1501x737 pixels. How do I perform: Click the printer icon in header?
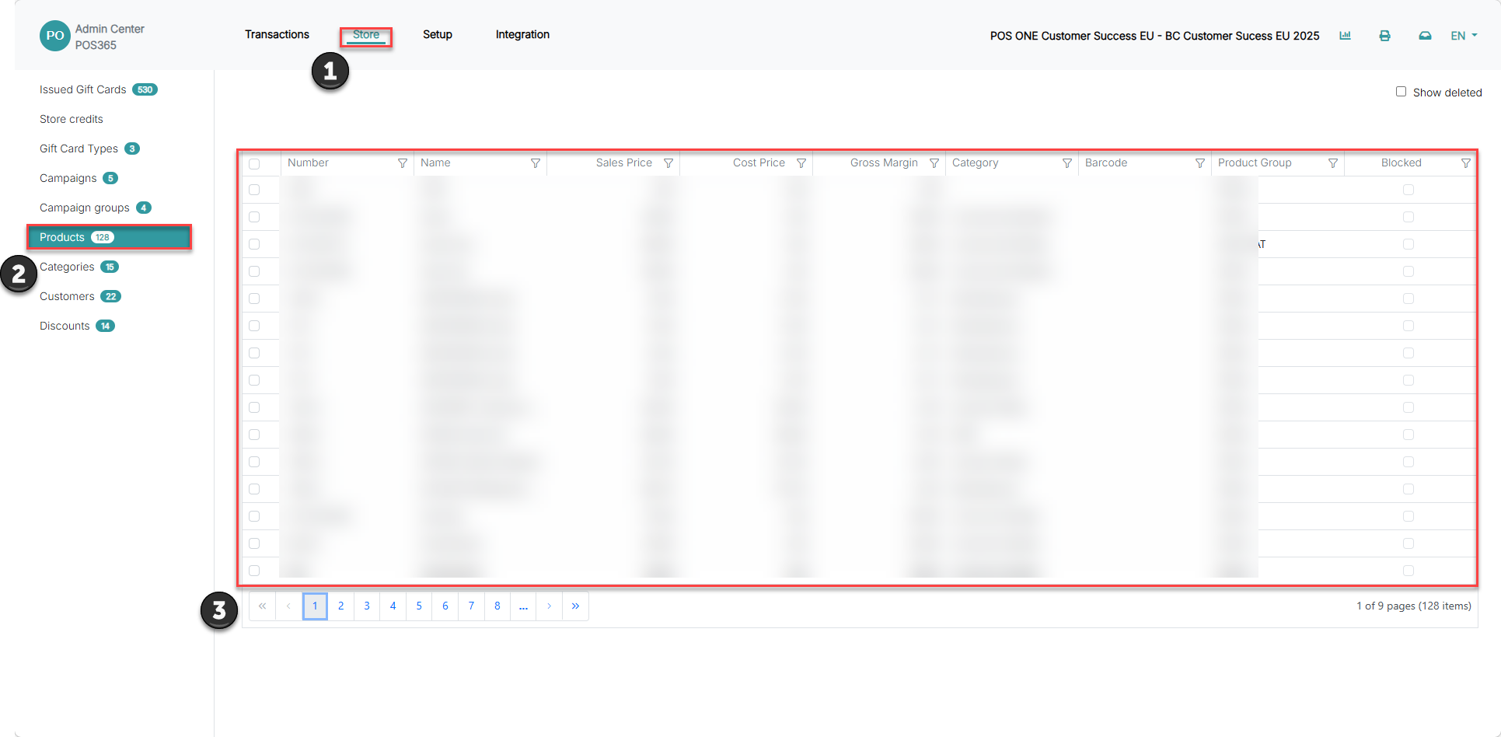tap(1384, 36)
